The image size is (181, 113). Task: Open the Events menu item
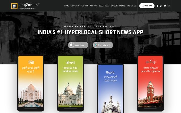122,6
